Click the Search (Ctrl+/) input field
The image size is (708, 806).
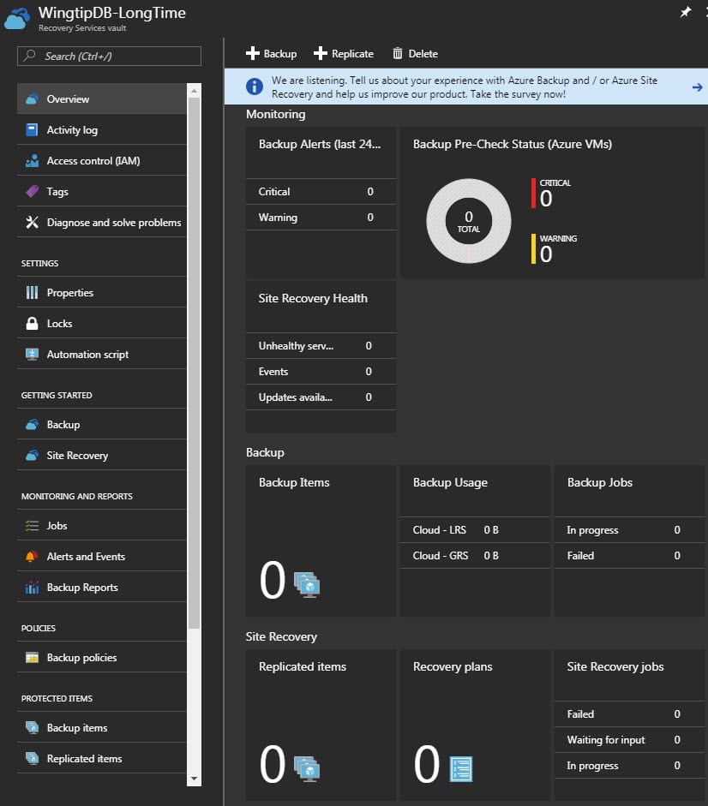coord(109,56)
